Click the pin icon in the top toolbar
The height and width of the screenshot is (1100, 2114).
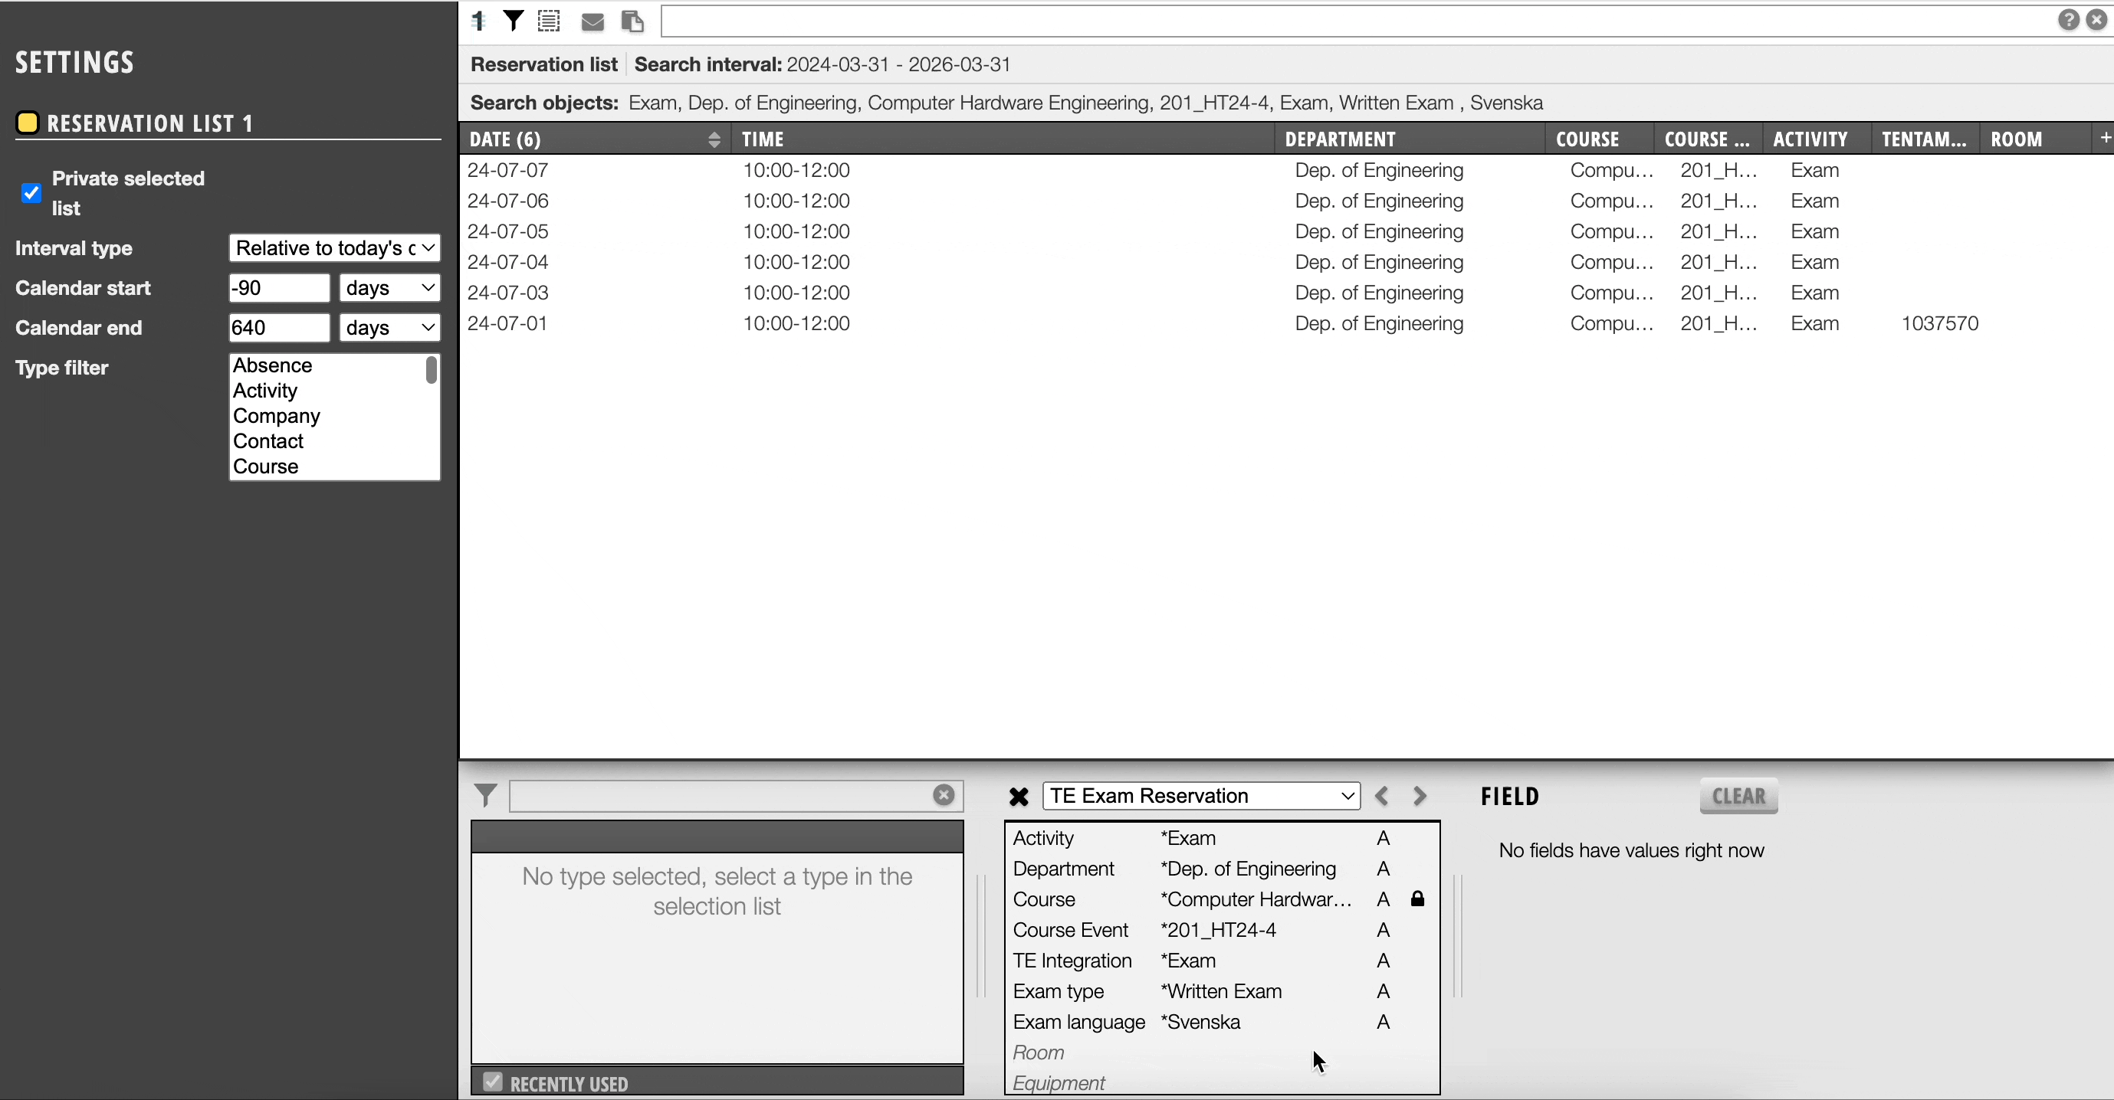point(478,21)
